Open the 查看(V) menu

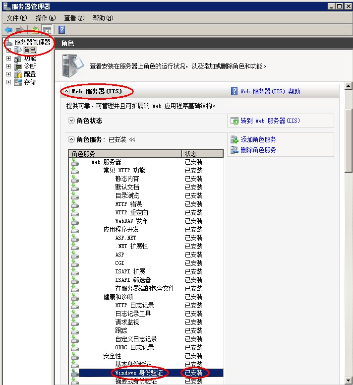pyautogui.click(x=74, y=18)
